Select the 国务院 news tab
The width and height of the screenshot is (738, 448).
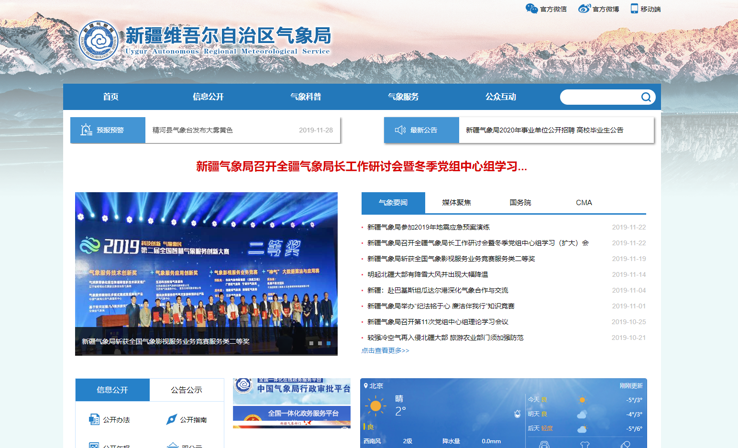[x=520, y=203]
